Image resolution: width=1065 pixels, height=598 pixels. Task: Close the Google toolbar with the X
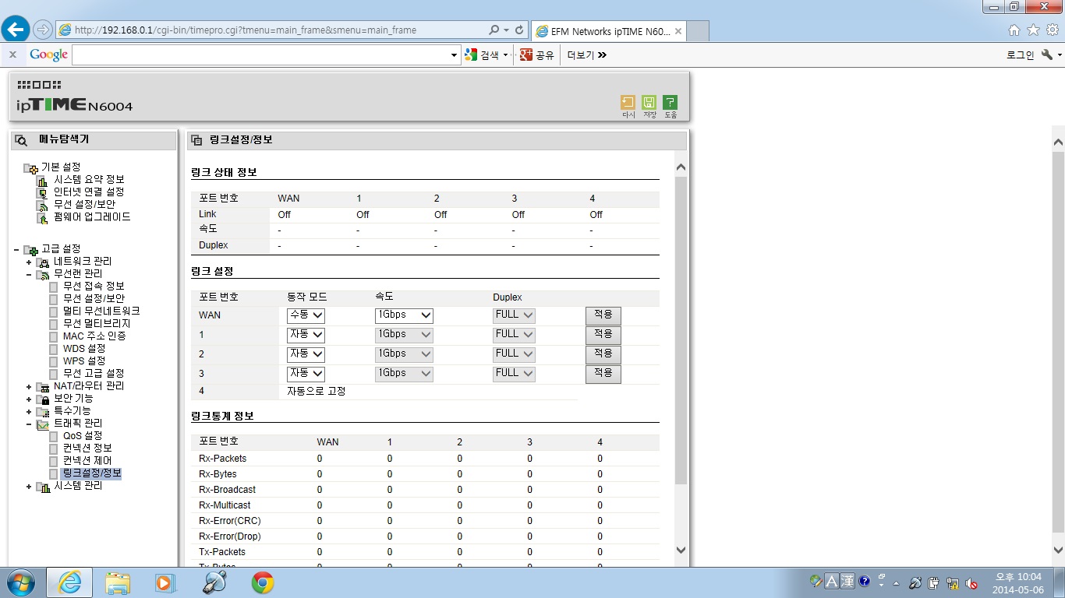click(x=12, y=55)
